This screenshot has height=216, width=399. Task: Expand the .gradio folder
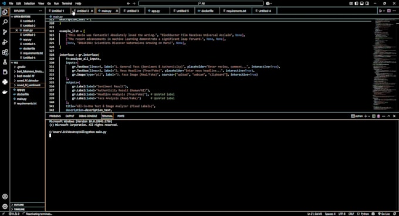(x=28, y=67)
